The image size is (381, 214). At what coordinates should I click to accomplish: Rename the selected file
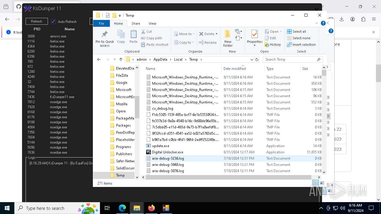208,43
